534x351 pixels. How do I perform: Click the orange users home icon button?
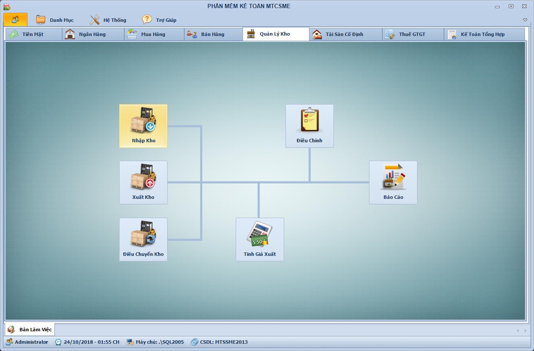click(15, 20)
